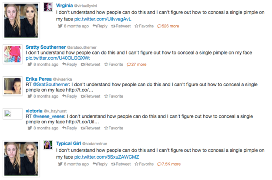272x180 pixels.
Task: Open pic.twitter.com/U40OLGGXWt link
Action: [x=58, y=58]
